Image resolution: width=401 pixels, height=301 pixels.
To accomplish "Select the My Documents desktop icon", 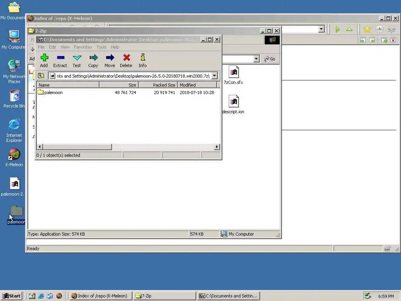I will point(13,10).
